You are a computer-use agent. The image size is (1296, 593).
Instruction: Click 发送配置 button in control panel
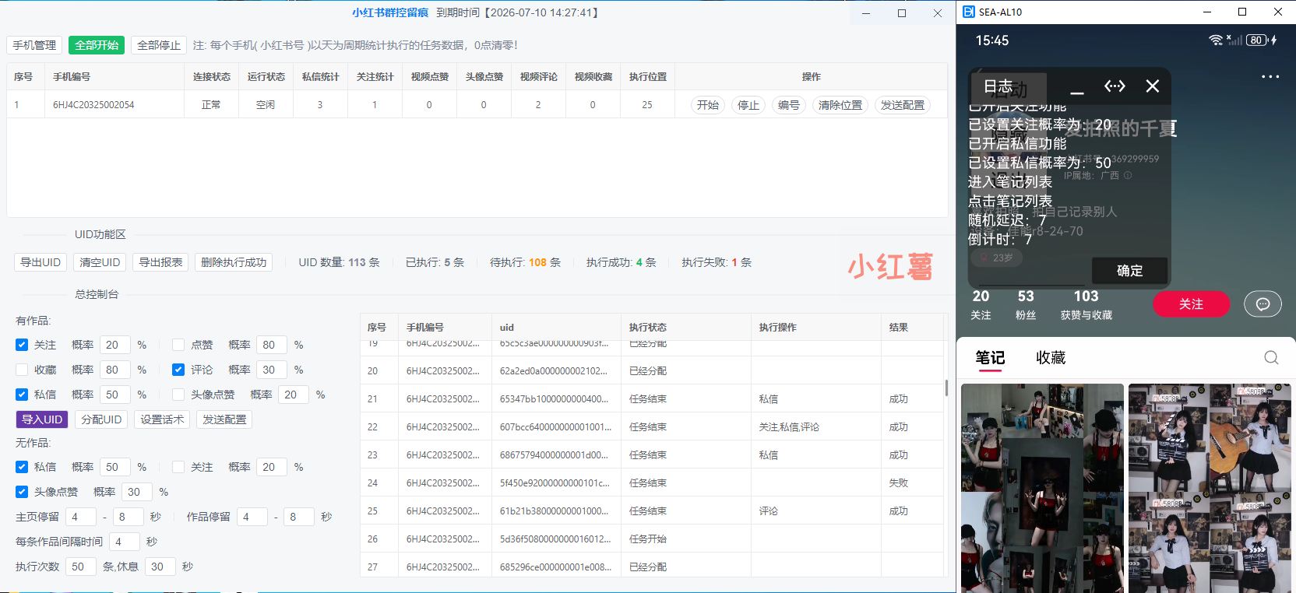pyautogui.click(x=224, y=419)
